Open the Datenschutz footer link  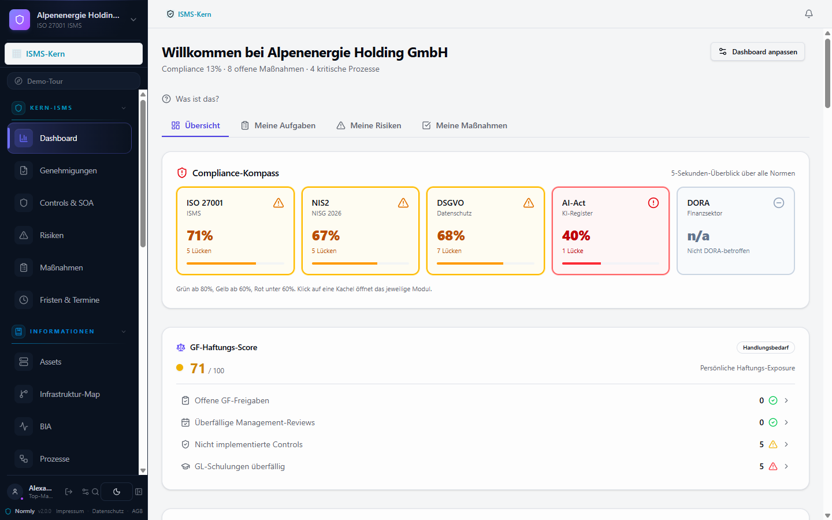(108, 511)
